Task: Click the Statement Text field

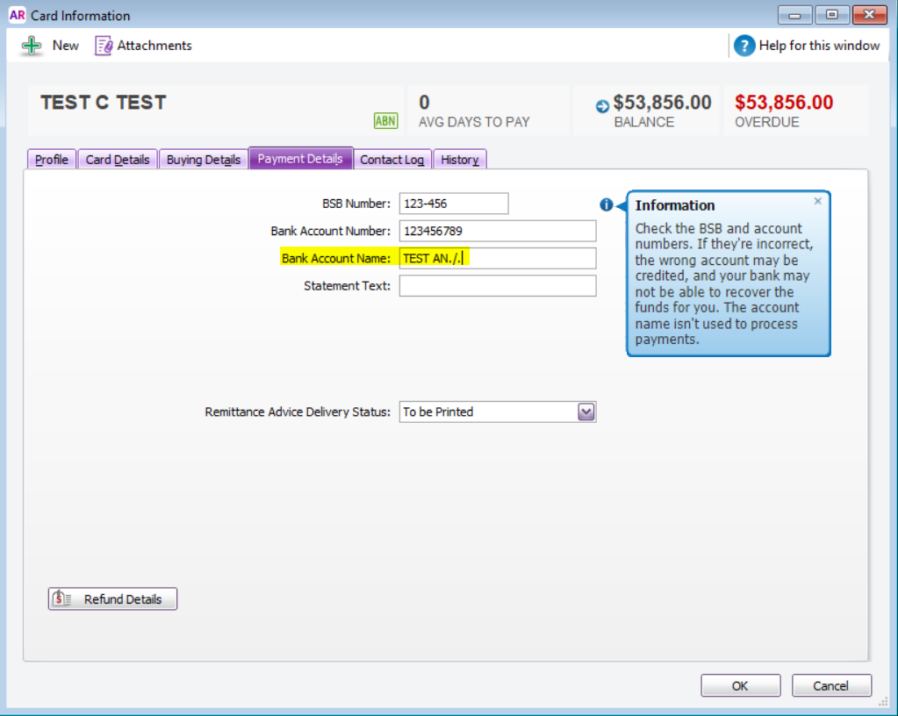Action: 498,286
